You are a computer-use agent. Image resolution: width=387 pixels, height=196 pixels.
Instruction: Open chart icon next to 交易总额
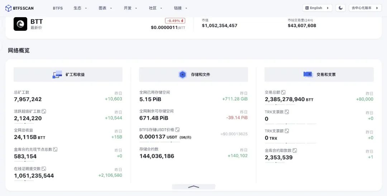coord(283,92)
